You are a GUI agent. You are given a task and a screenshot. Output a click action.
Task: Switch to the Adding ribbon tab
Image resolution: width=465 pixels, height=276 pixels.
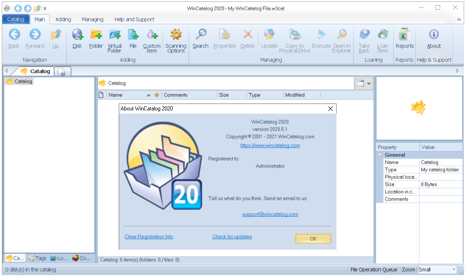click(63, 19)
